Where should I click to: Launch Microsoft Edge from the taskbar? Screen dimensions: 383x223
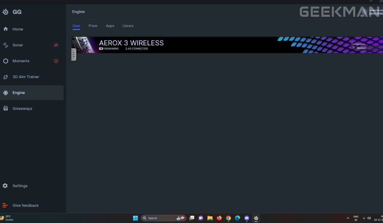tap(237, 218)
